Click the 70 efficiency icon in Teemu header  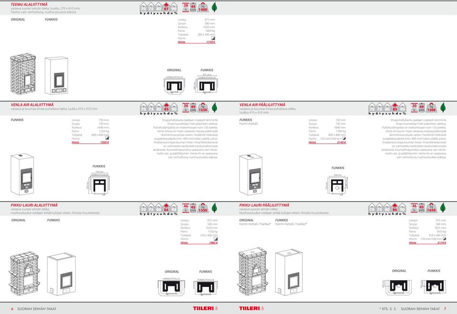click(143, 7)
